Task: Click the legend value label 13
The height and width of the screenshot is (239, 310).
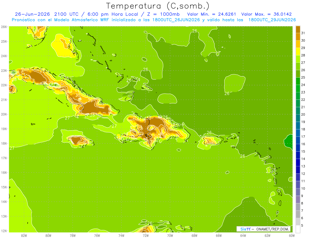Action: coord(303,166)
